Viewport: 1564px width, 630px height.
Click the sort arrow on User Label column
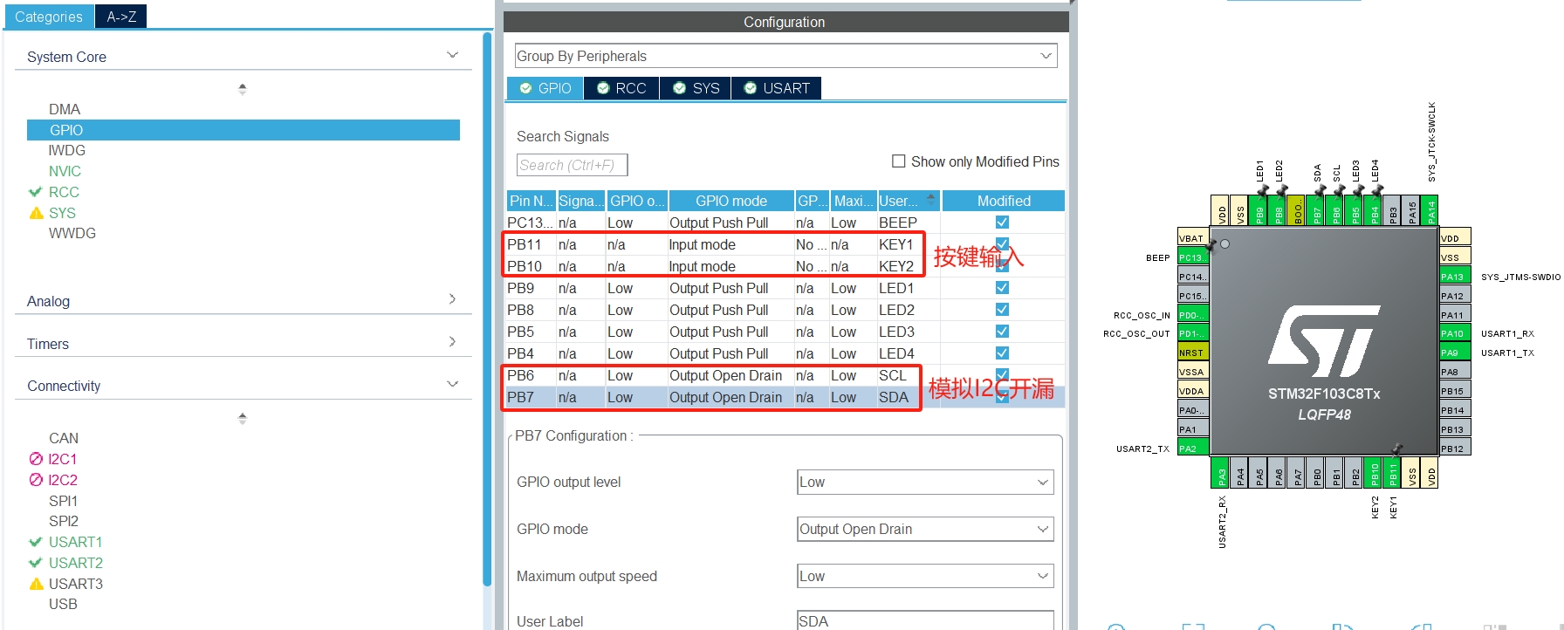[x=930, y=200]
